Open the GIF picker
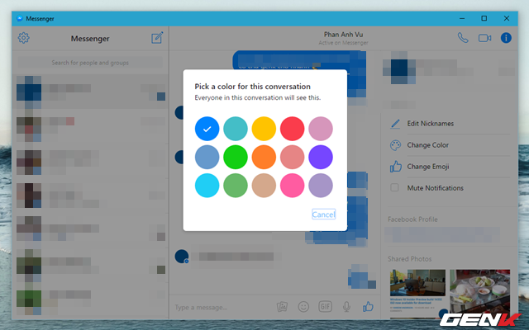 325,306
